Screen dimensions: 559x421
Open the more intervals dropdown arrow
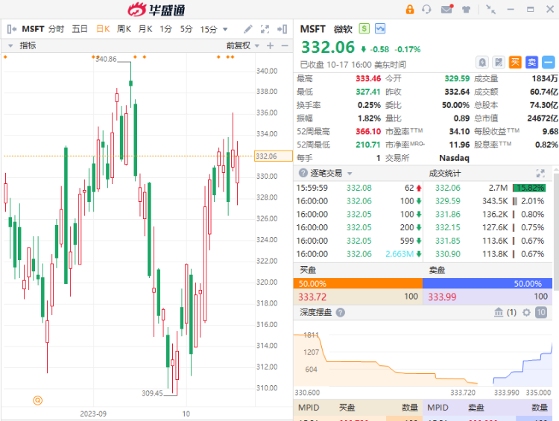coord(225,30)
